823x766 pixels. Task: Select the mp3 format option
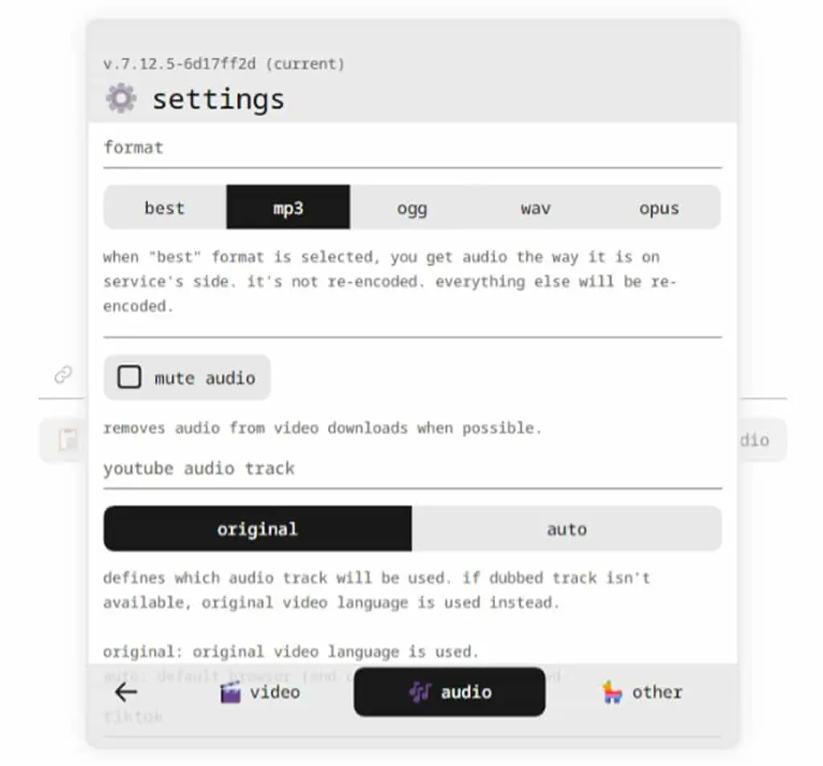289,207
